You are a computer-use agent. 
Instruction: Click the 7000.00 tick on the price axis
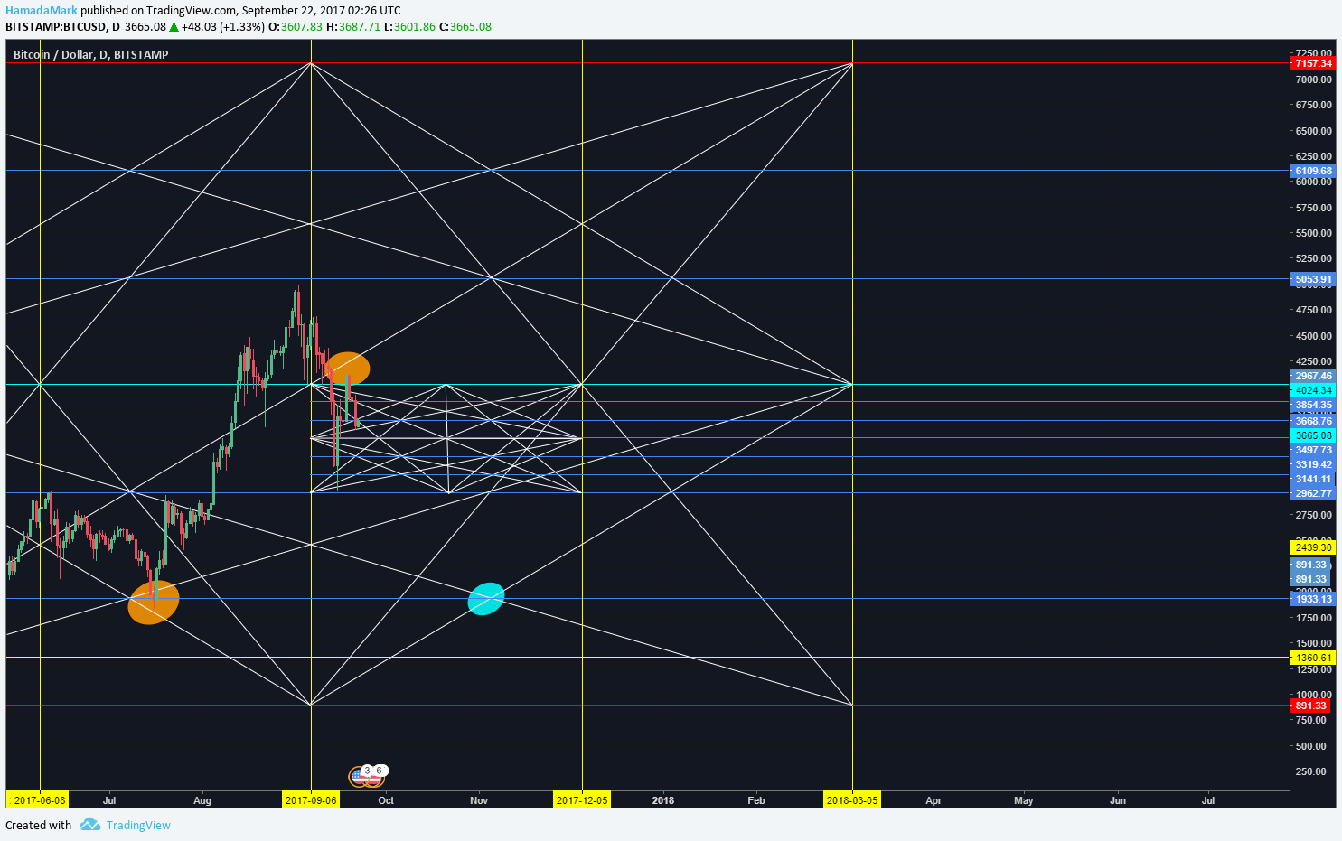tap(1313, 79)
